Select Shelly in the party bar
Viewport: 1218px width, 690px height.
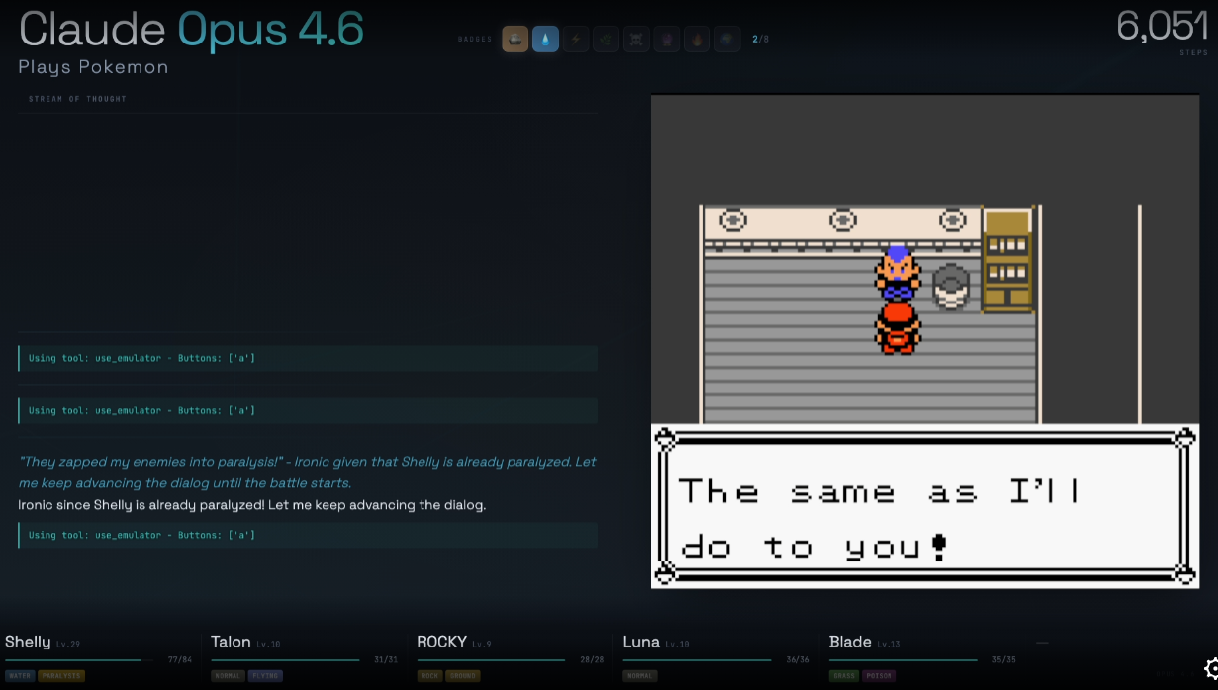tap(28, 642)
